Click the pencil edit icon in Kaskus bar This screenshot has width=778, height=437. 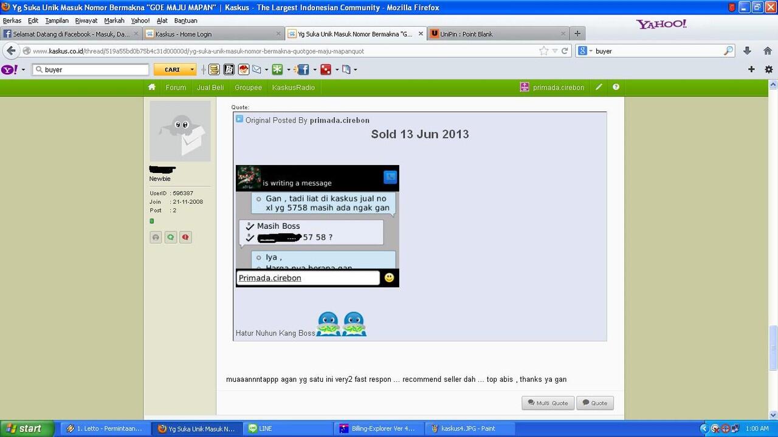[x=599, y=87]
